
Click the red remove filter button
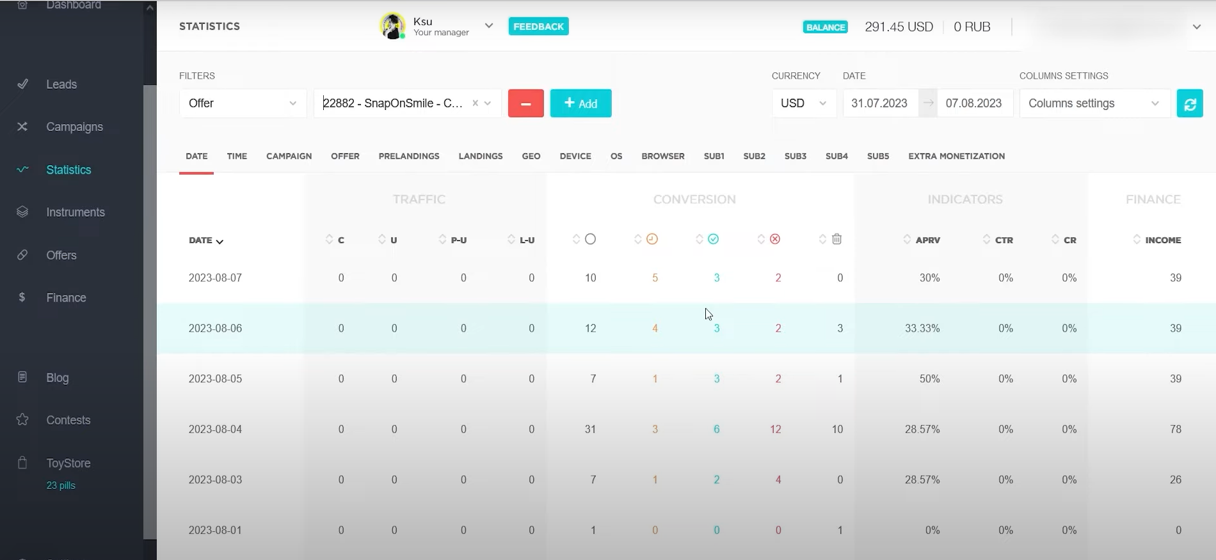click(526, 103)
